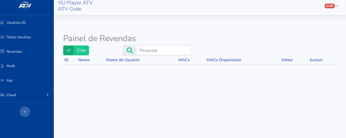Screen dimensions: 346x138
Task: Click the add-user icon beside Usuários (0)
Action: tap(3, 22)
